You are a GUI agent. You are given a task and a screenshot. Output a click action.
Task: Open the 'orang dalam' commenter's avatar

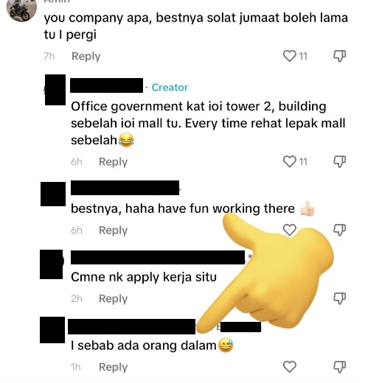52,330
